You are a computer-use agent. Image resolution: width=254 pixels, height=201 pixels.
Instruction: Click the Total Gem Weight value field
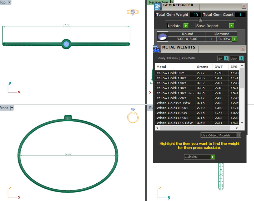coord(195,15)
